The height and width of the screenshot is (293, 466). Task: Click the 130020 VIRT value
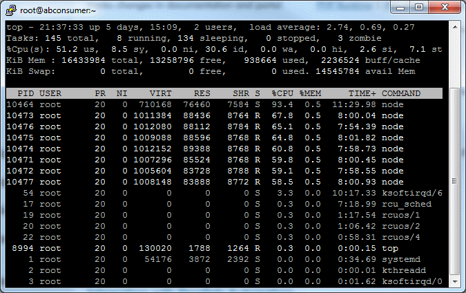155,248
